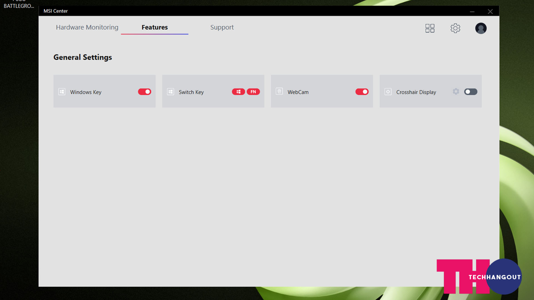Minimize the MSI Center window

(x=472, y=11)
